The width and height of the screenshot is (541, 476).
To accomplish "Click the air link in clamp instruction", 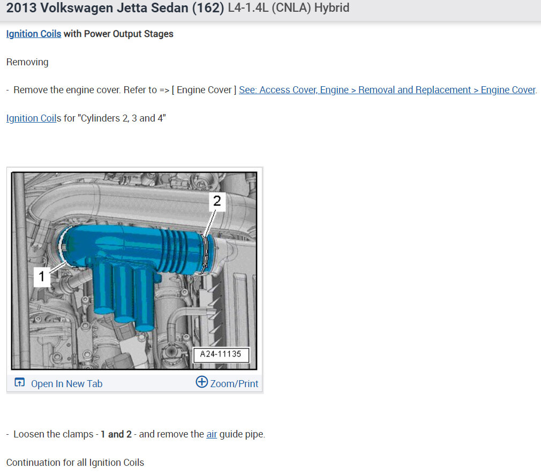I will coord(212,434).
